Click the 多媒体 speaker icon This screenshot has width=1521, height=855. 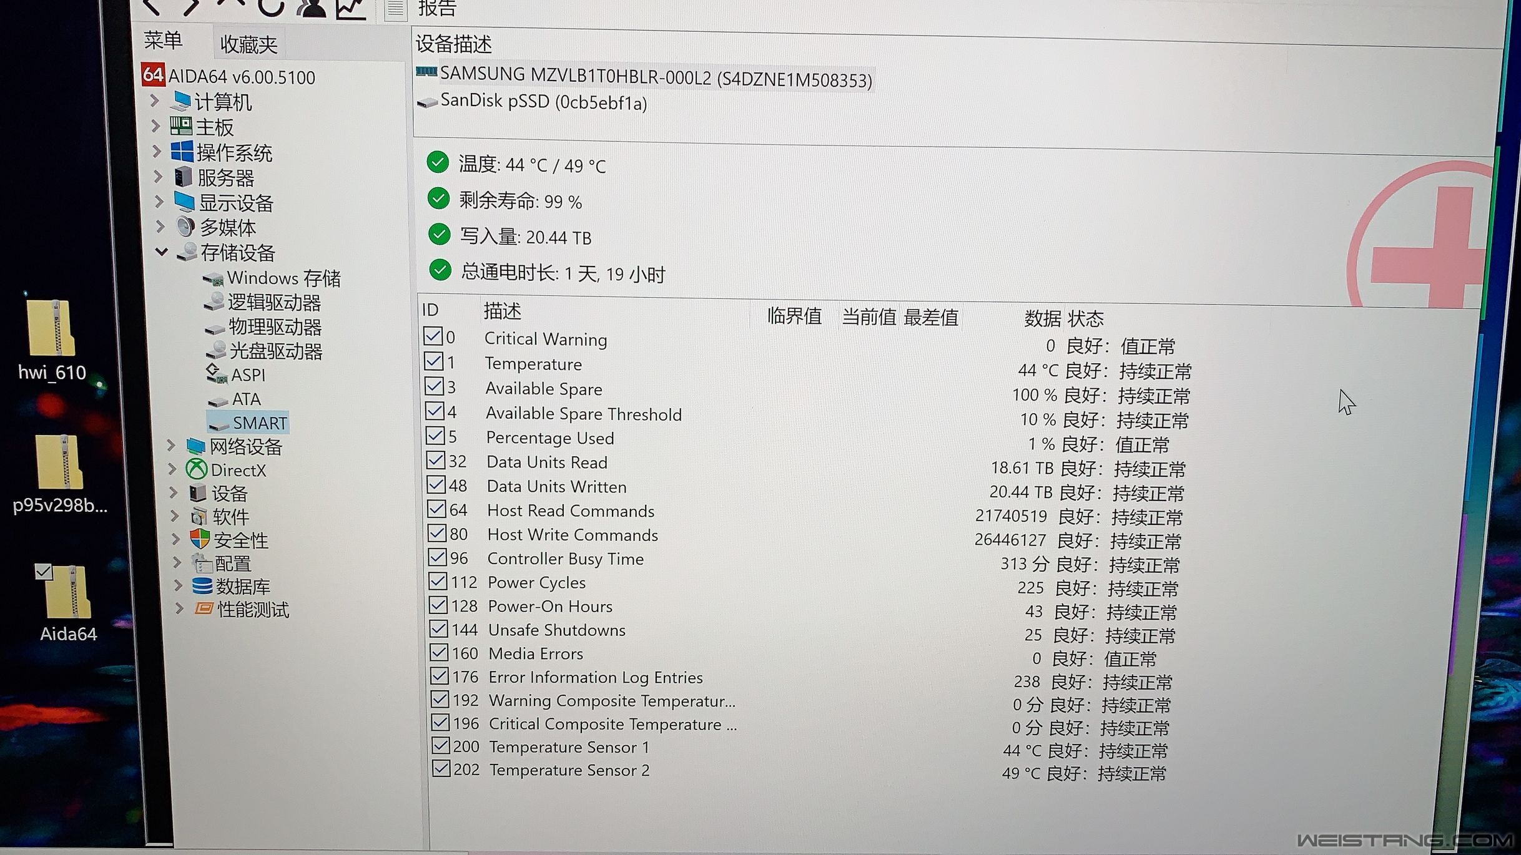coord(185,227)
